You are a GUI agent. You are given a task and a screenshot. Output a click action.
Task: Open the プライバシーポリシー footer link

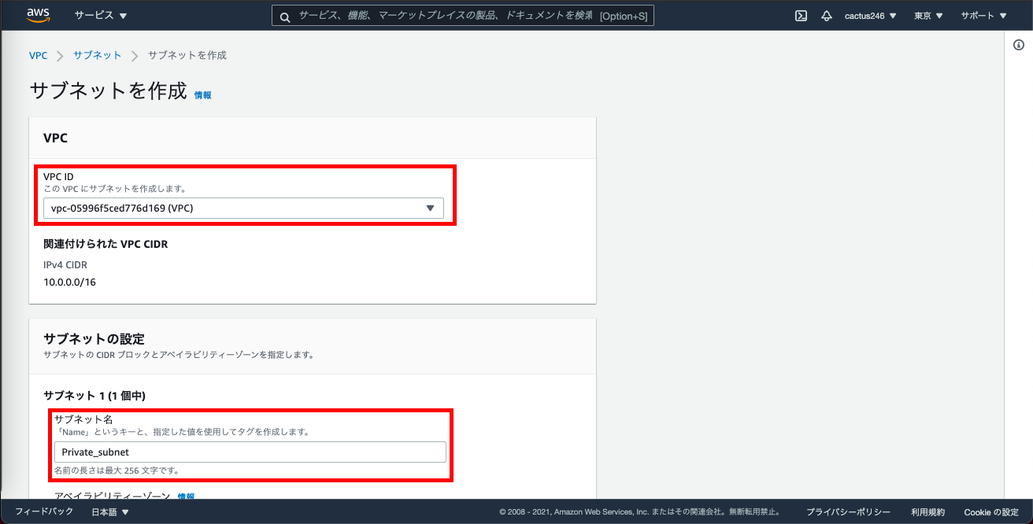847,511
